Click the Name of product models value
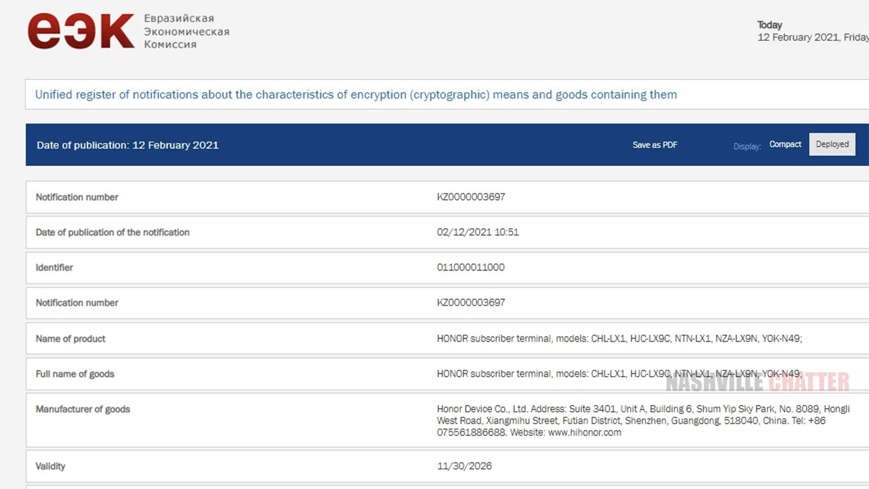Viewport: 869px width, 489px height. pyautogui.click(x=619, y=338)
